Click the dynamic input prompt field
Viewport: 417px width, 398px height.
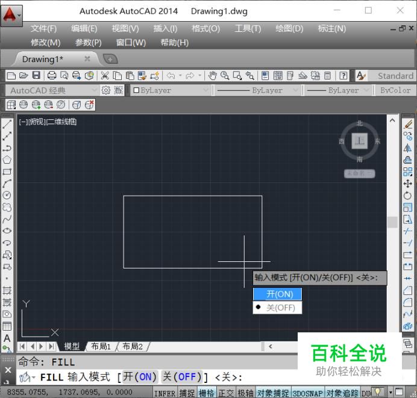[x=319, y=278]
